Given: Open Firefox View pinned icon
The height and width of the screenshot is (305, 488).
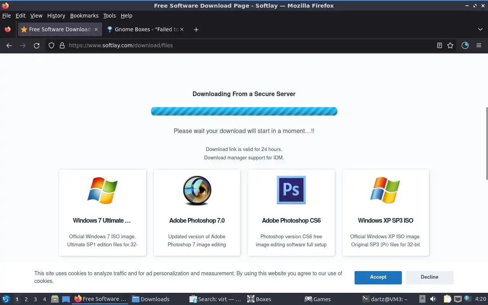Looking at the screenshot, I should click(x=8, y=29).
